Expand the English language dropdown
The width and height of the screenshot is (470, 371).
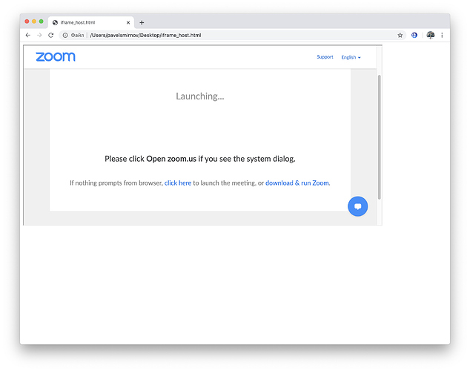tap(351, 57)
